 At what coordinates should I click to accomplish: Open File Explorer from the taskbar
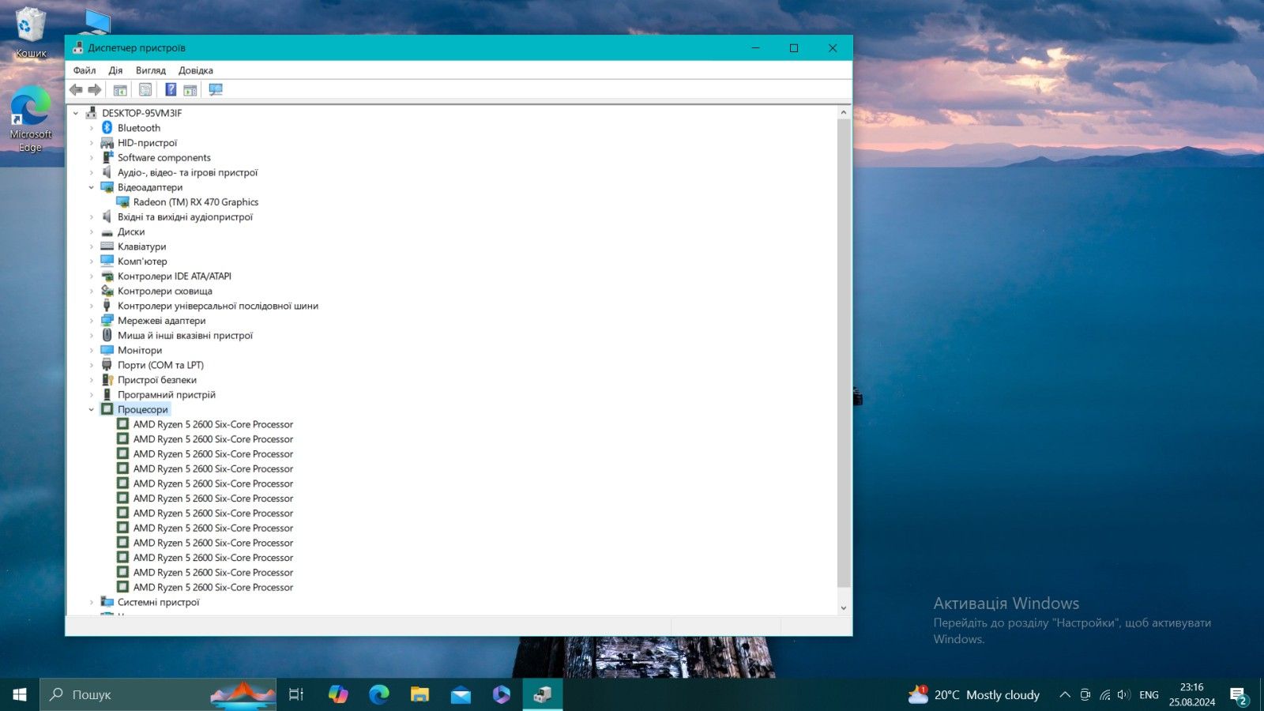pyautogui.click(x=419, y=694)
